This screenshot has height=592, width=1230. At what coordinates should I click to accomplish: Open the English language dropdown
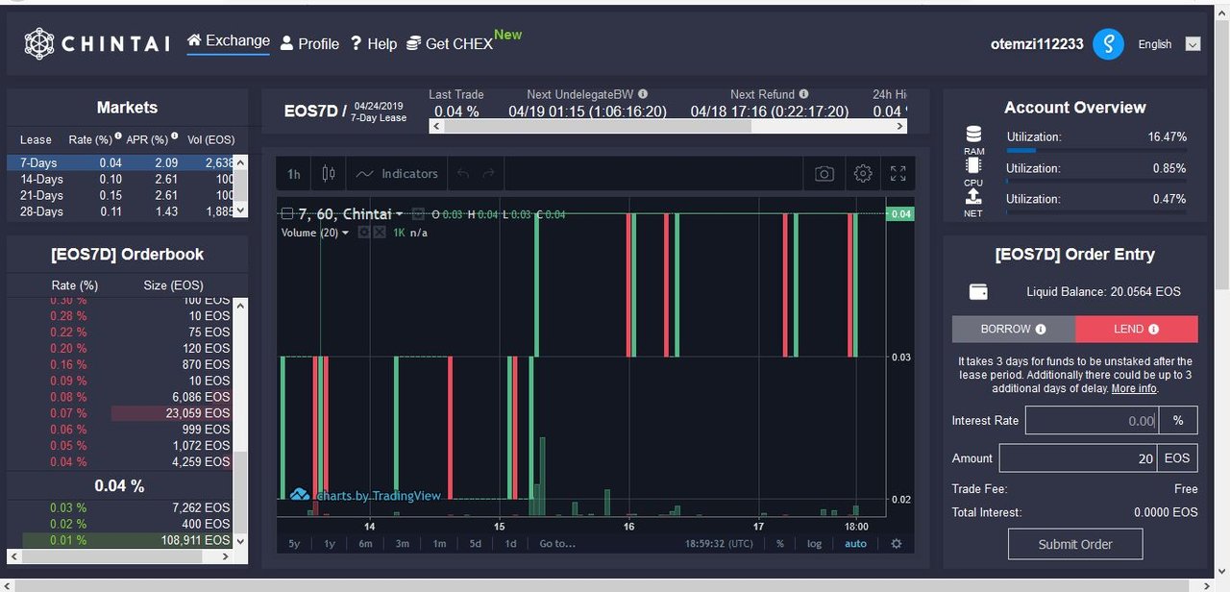pyautogui.click(x=1168, y=44)
